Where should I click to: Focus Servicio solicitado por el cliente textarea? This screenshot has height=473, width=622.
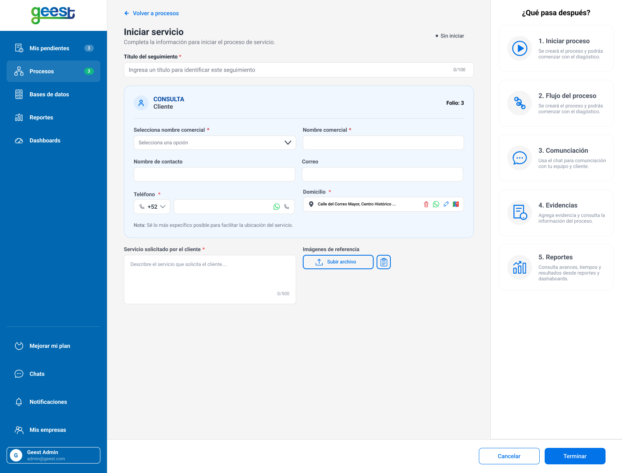[210, 280]
